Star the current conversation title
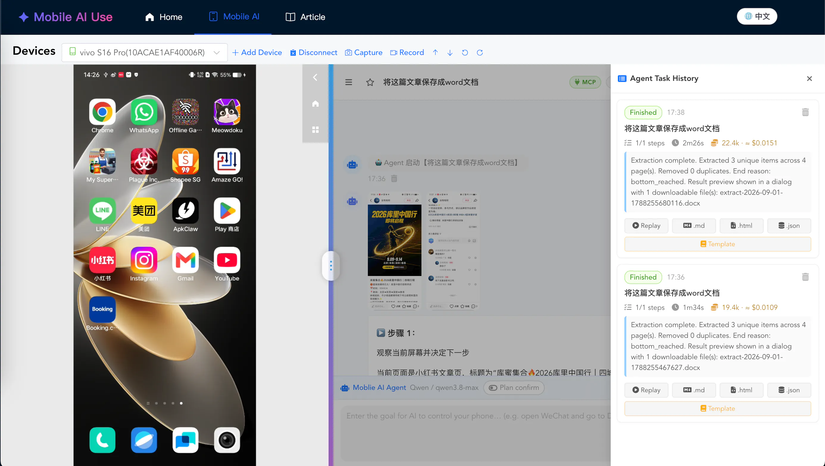The image size is (825, 466). [370, 82]
